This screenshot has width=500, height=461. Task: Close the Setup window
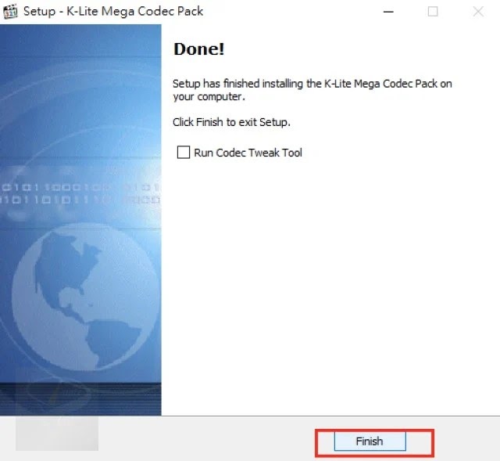pos(478,12)
